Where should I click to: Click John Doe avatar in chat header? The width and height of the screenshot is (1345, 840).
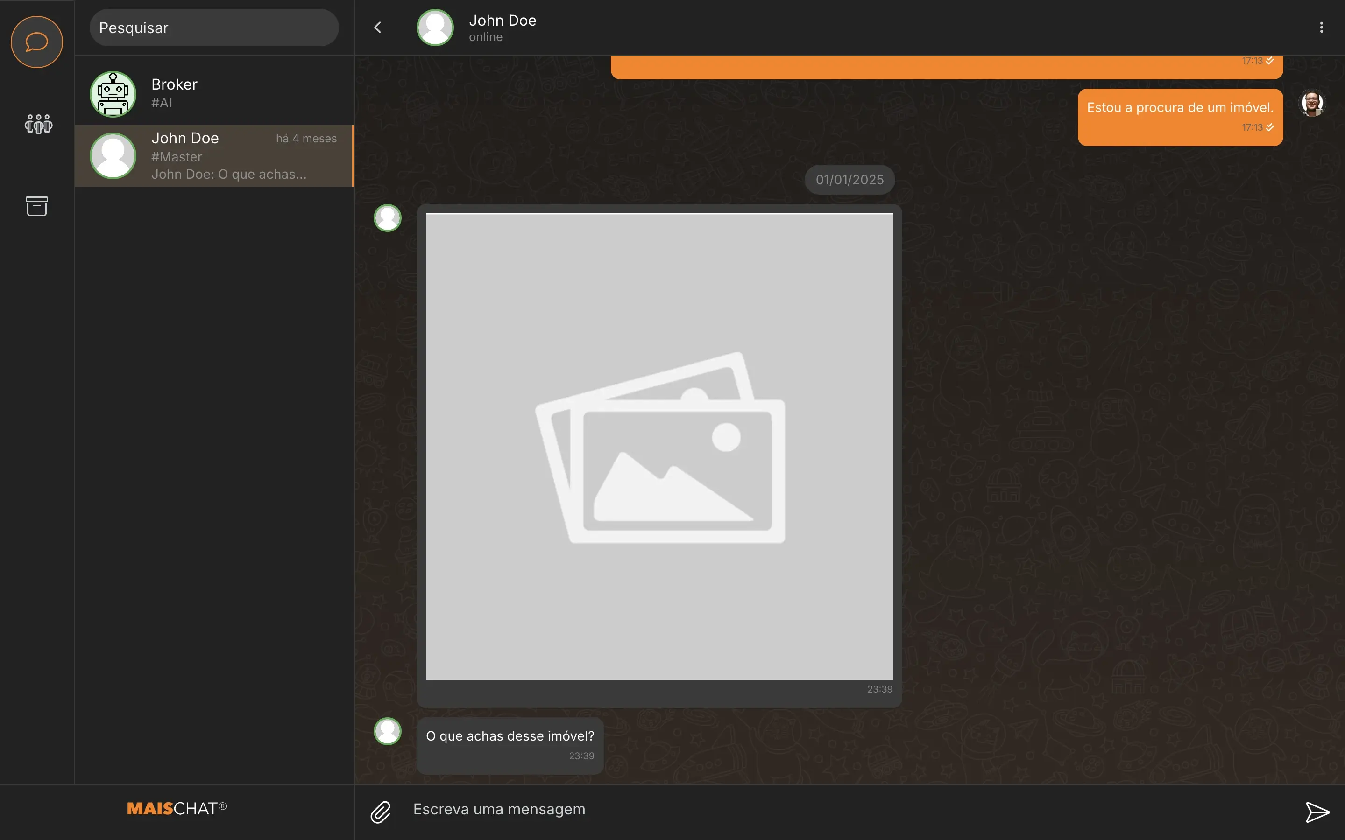click(435, 27)
